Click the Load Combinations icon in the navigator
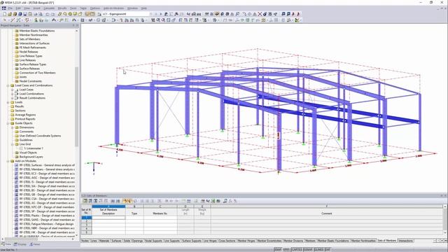The height and width of the screenshot is (252, 448). [17, 94]
